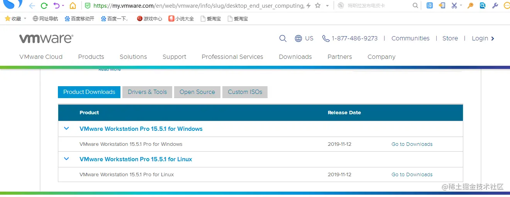Click the phone number 1-877-486-9273
The image size is (510, 197).
[350, 38]
